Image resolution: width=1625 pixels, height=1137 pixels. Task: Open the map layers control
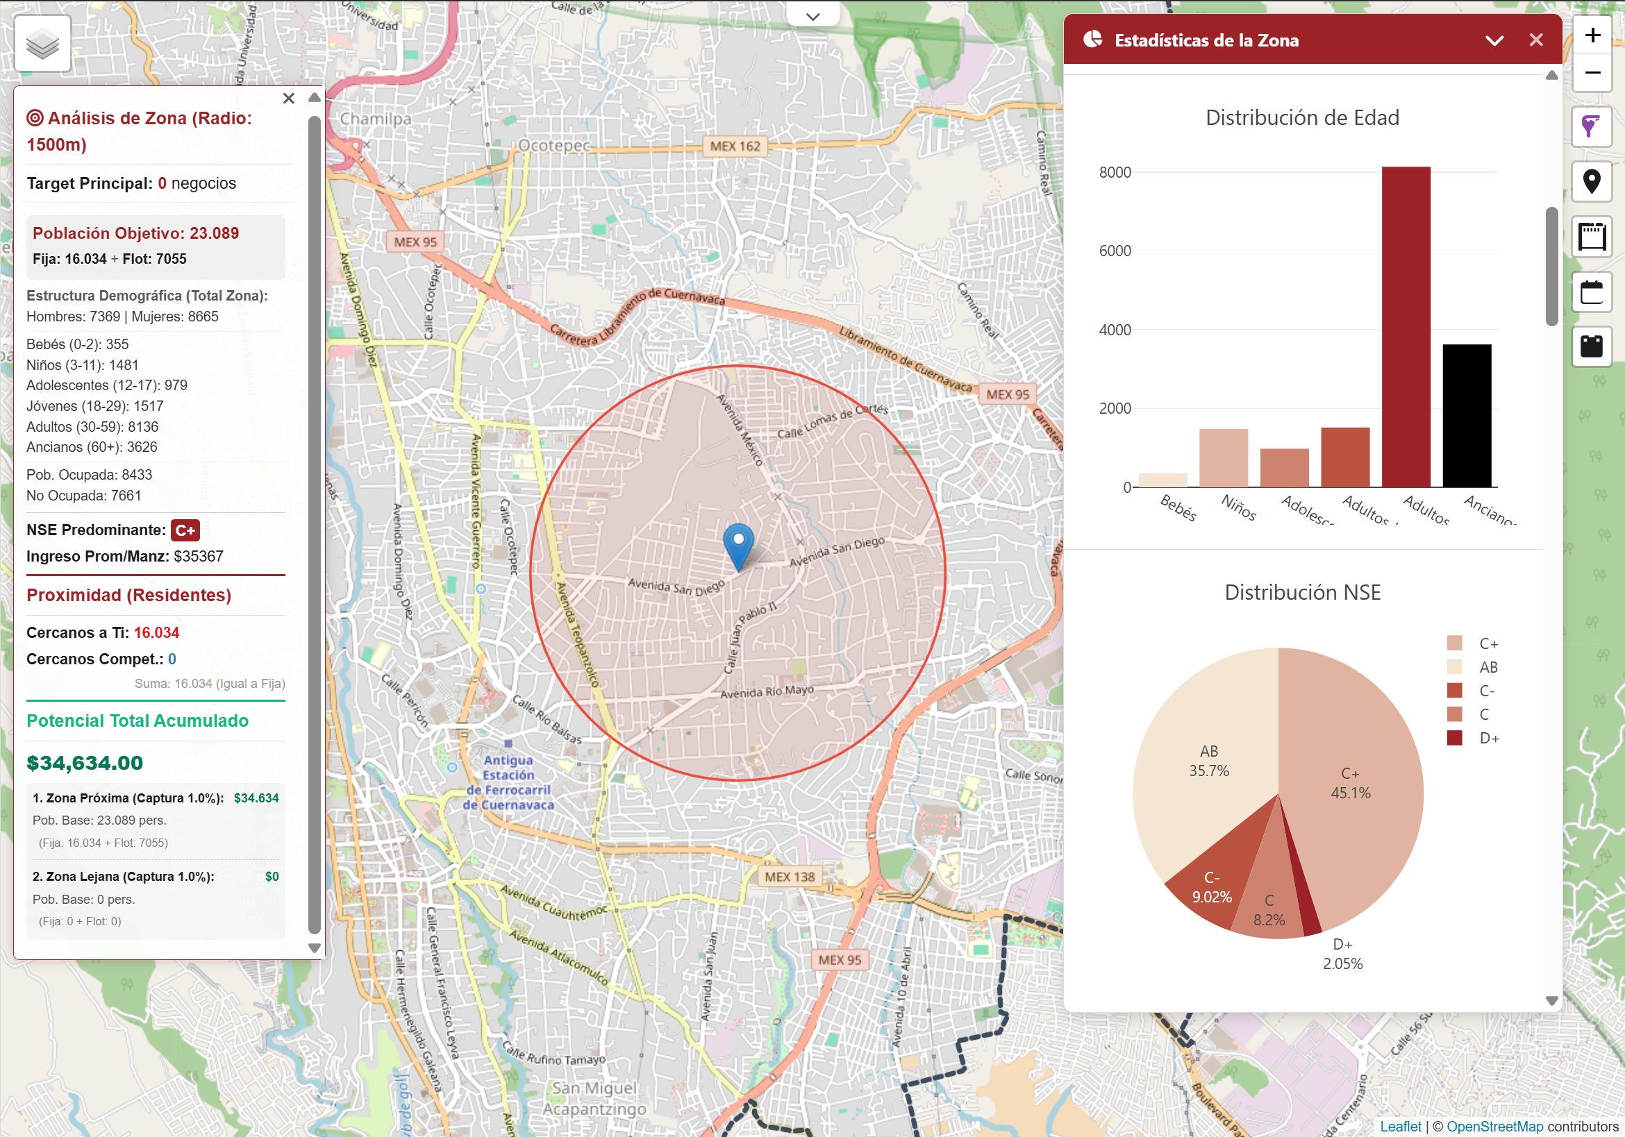(42, 44)
